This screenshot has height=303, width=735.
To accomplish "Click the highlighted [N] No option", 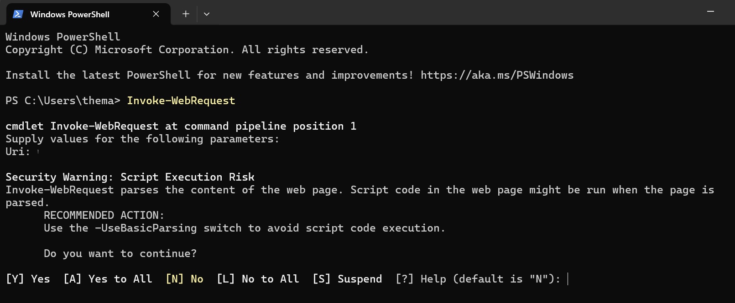I will pyautogui.click(x=184, y=279).
